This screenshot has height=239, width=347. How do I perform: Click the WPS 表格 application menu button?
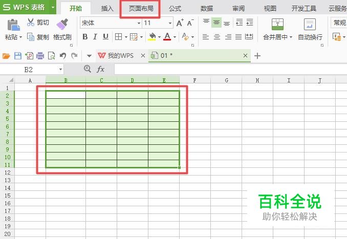[28, 7]
